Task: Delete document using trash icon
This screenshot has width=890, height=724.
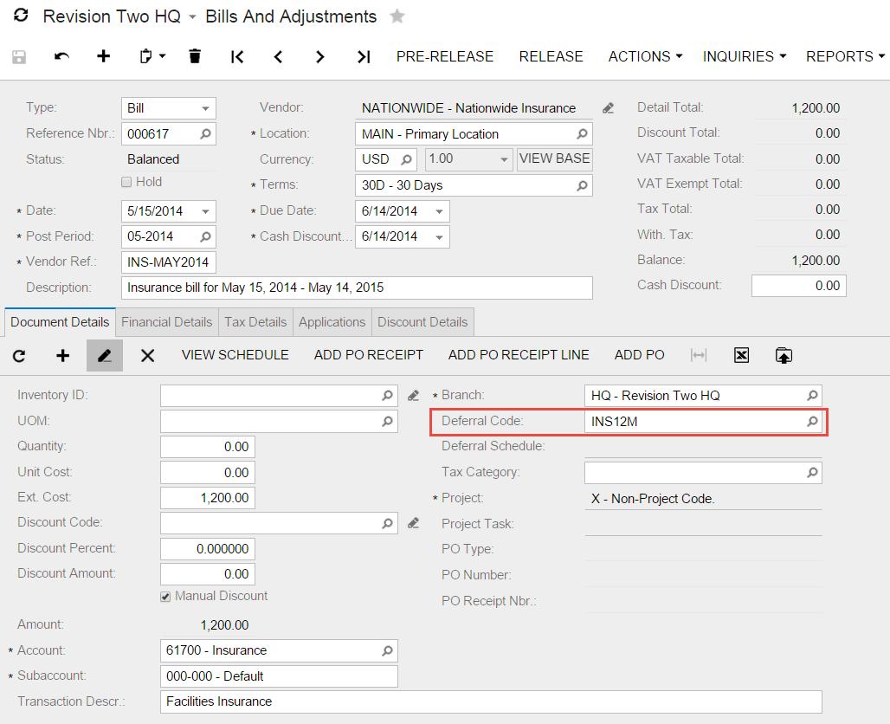Action: click(195, 56)
